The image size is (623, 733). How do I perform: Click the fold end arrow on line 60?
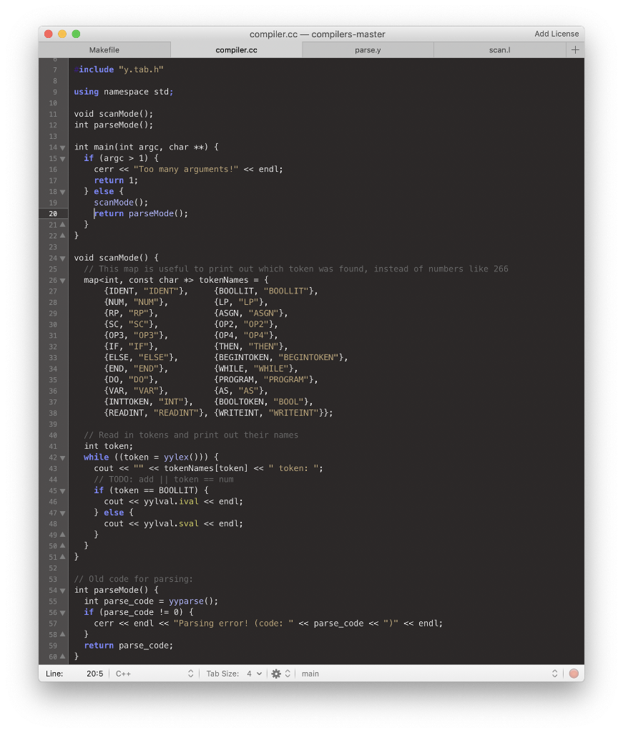click(x=62, y=656)
